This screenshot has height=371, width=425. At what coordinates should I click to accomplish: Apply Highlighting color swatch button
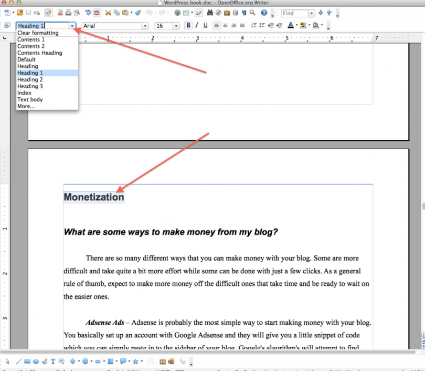click(303, 26)
